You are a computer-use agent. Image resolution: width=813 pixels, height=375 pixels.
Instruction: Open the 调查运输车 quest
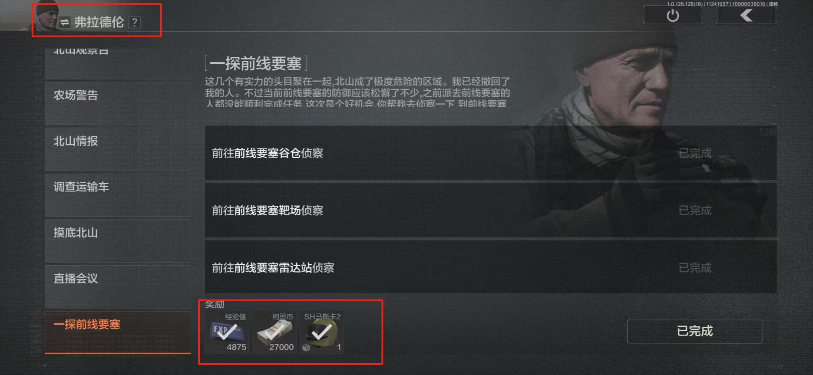118,195
